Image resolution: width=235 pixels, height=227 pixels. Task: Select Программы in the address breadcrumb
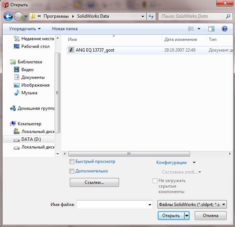click(56, 16)
